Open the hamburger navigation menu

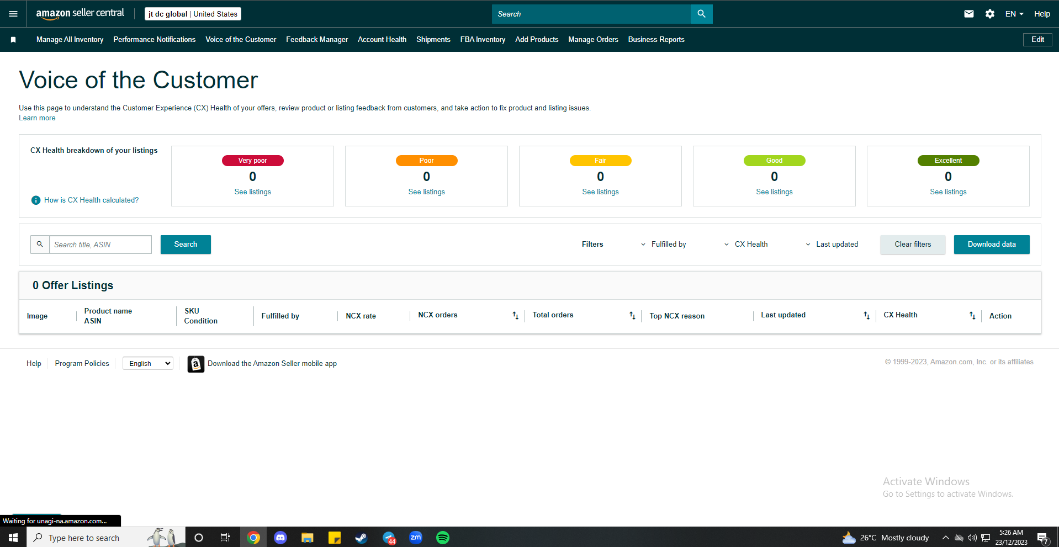[13, 14]
